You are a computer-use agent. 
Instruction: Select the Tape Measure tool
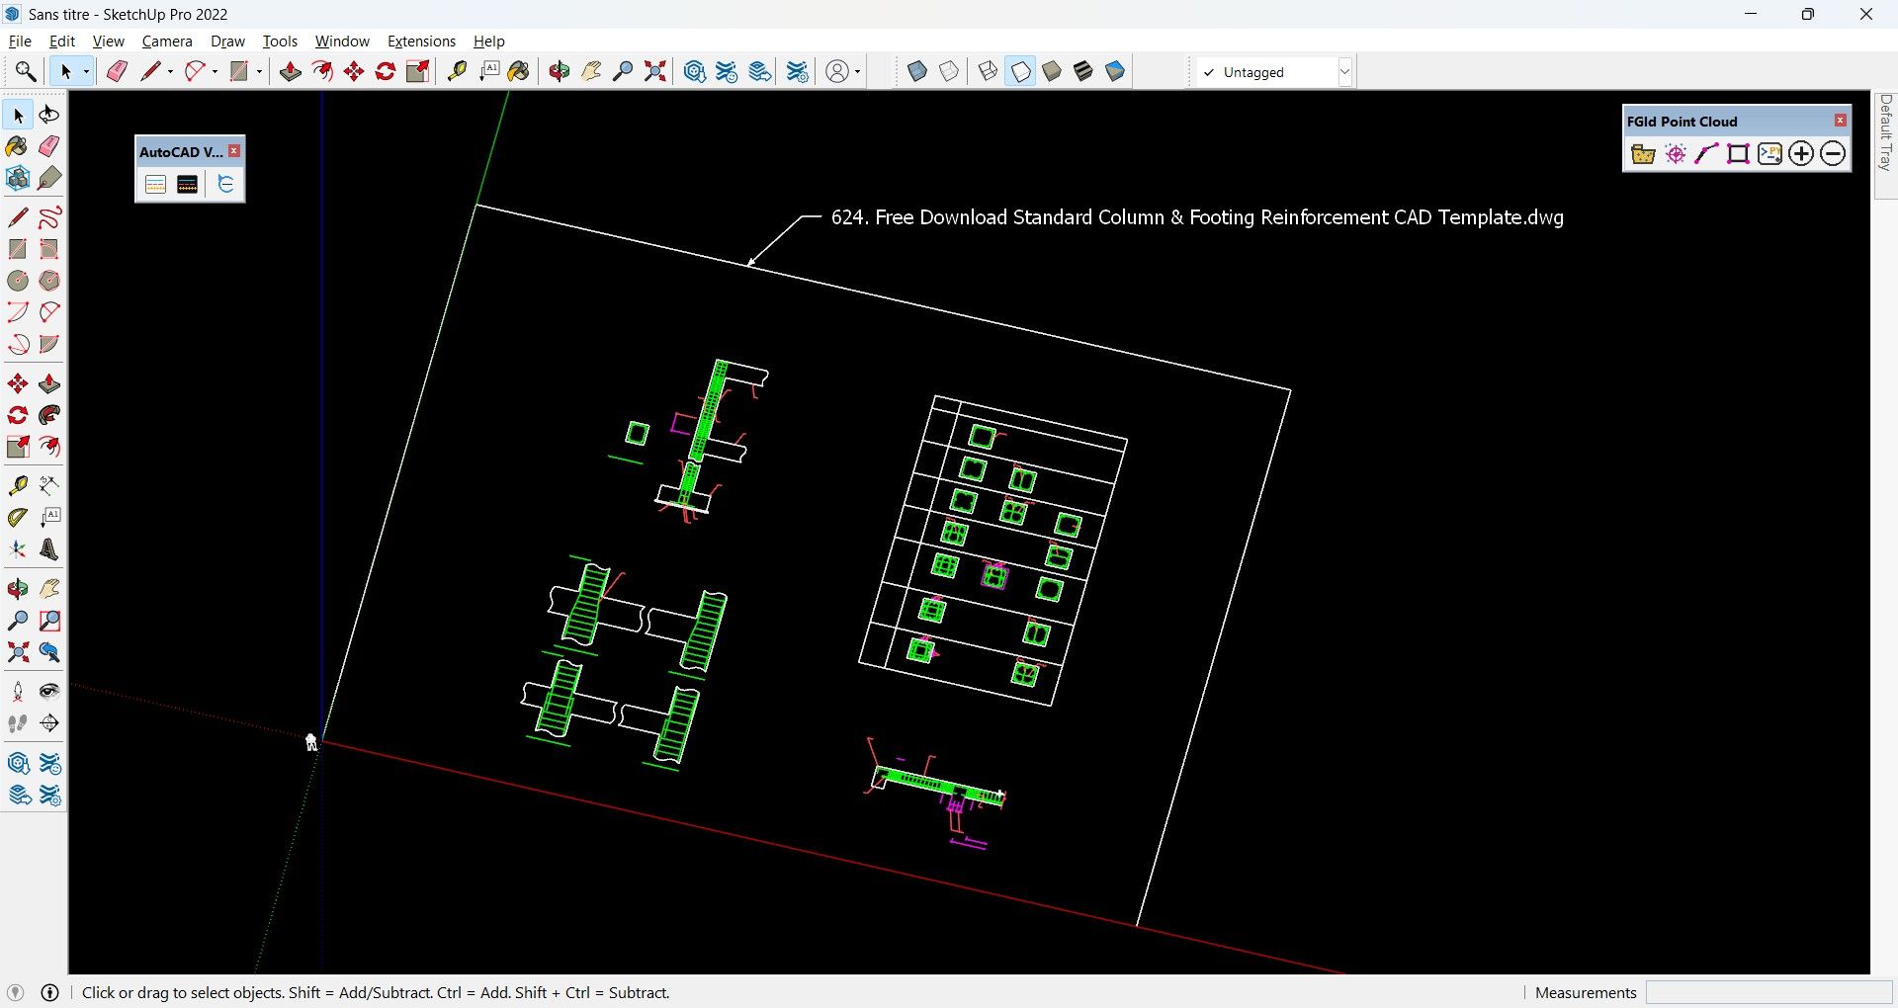tap(457, 71)
